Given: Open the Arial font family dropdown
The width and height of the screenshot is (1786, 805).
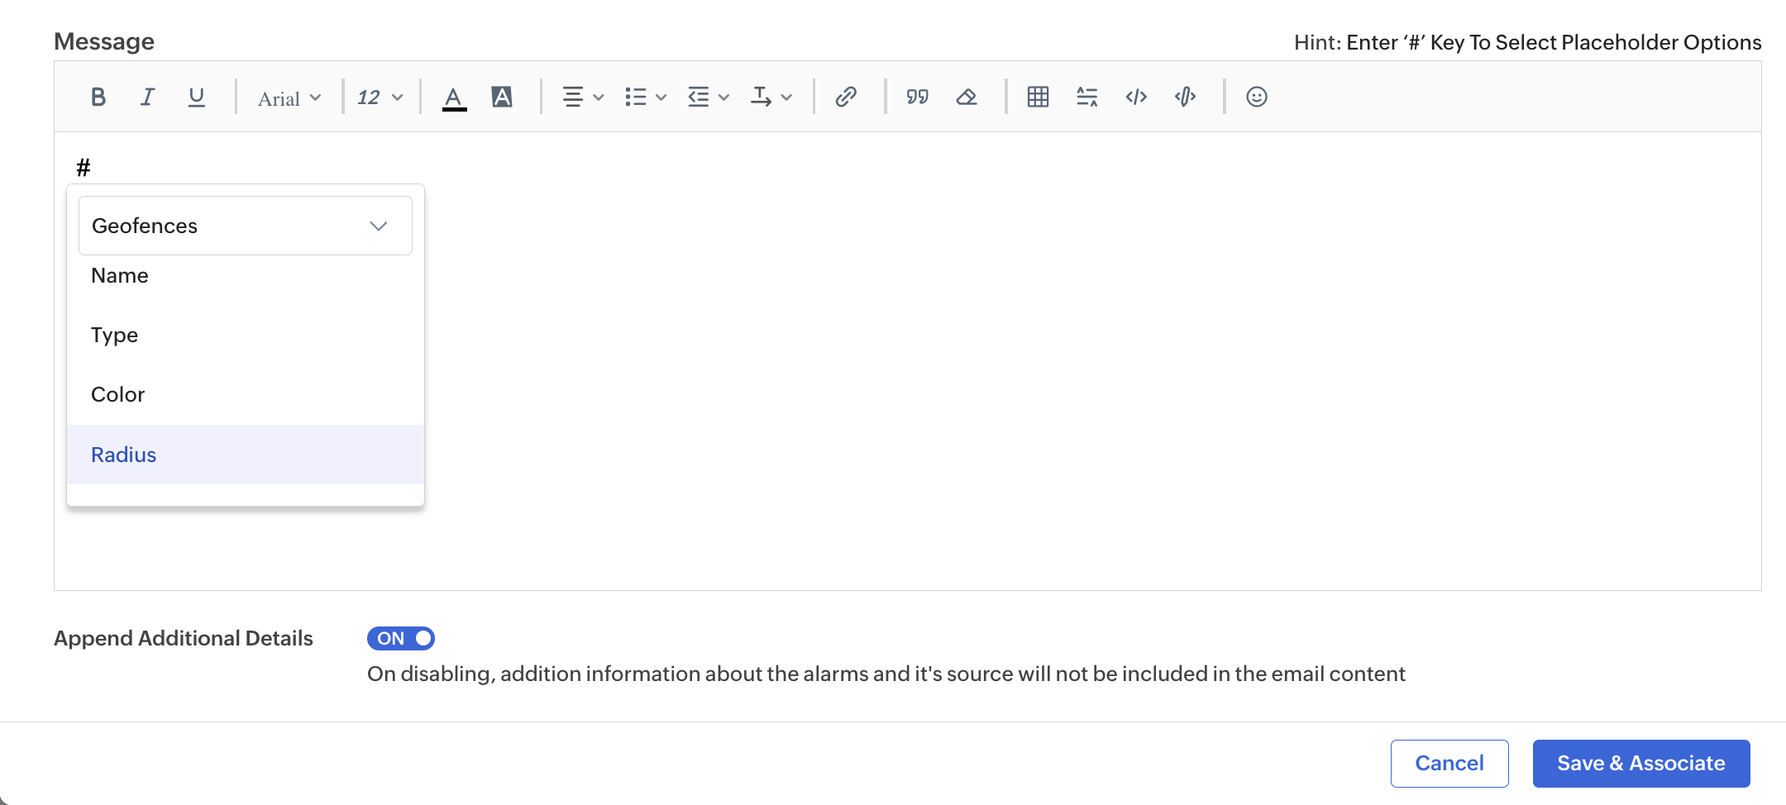Looking at the screenshot, I should tap(289, 98).
